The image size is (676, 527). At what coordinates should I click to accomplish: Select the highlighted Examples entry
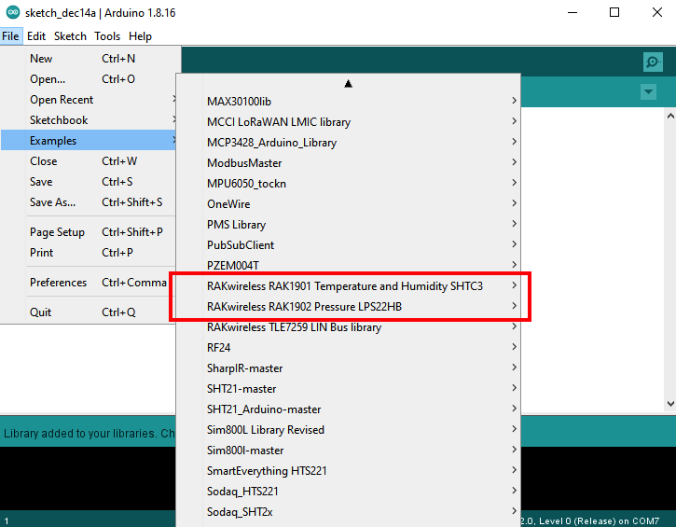(x=88, y=141)
